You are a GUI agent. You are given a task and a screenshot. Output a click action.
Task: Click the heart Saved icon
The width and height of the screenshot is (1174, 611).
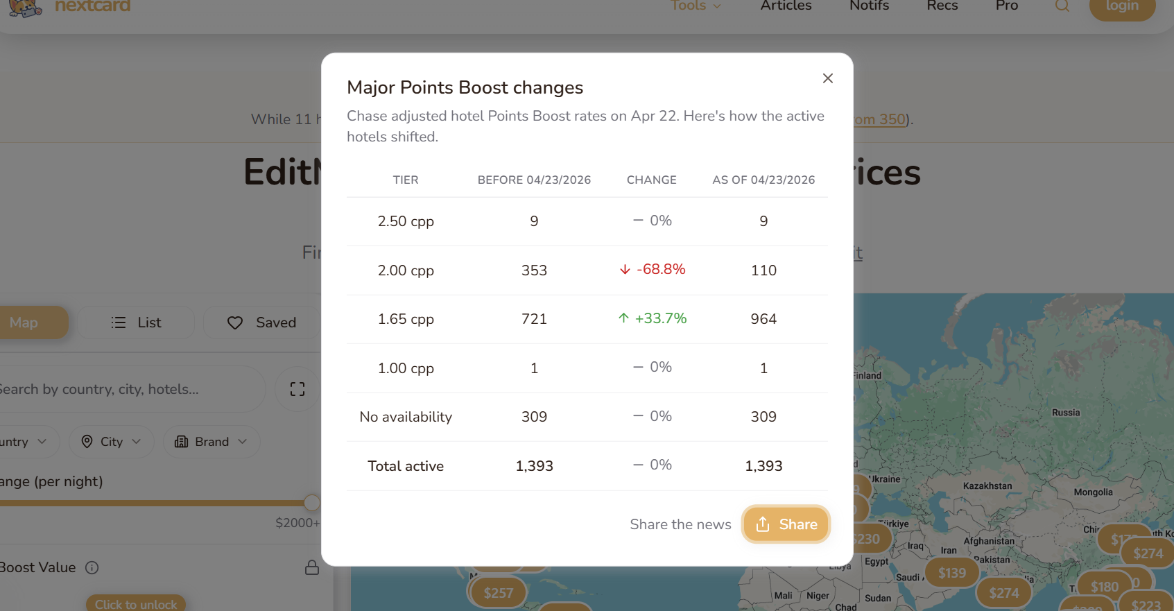[235, 322]
